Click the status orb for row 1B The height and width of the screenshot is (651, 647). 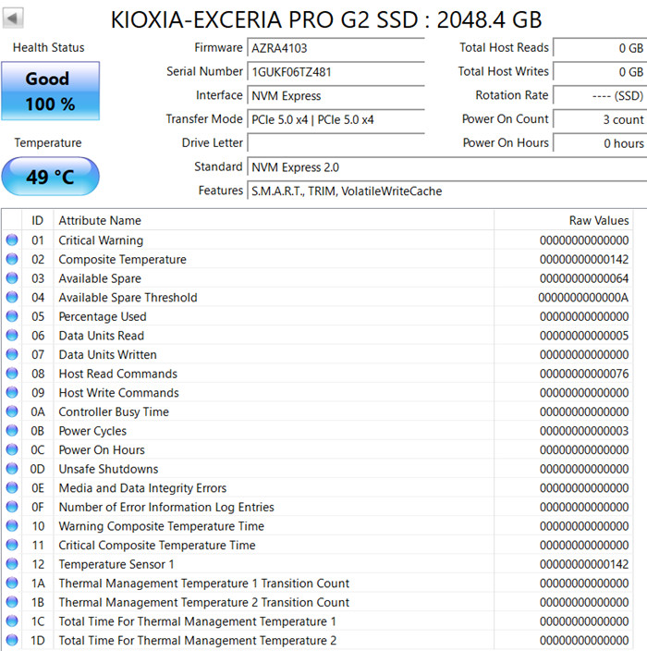[x=12, y=602]
